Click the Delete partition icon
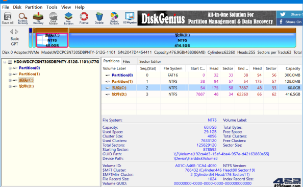 pos(99,18)
